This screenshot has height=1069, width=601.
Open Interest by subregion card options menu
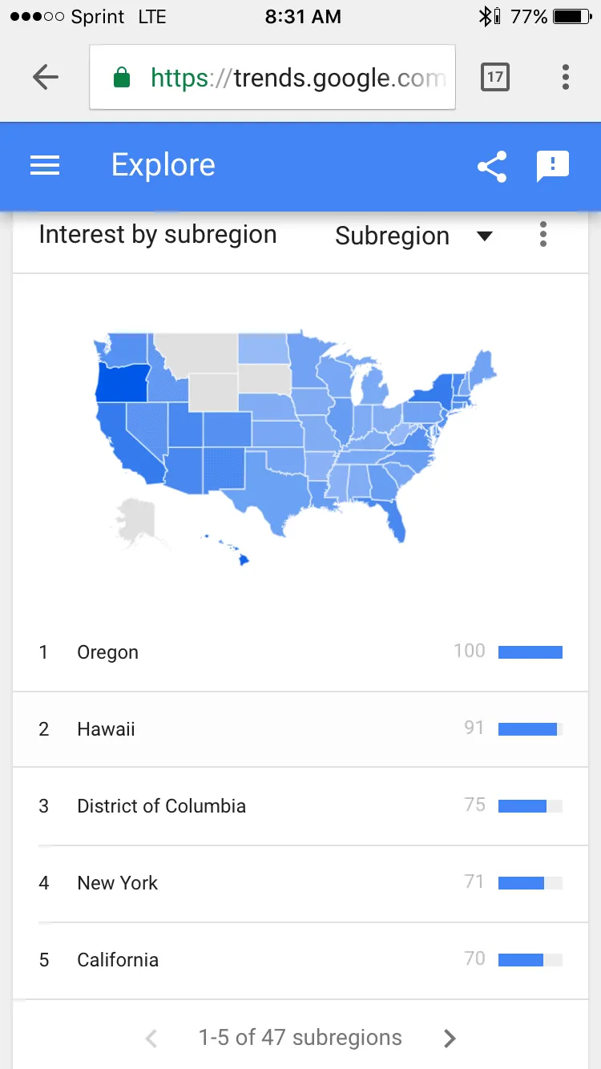click(x=543, y=234)
